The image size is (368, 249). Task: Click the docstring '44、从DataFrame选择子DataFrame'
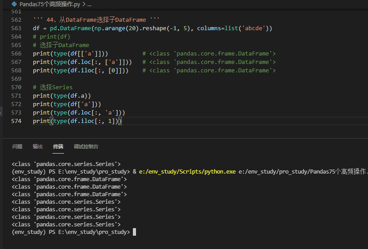tap(96, 20)
